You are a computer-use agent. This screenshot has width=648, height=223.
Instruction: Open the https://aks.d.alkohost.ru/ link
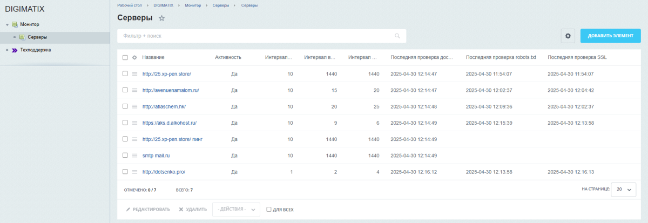169,123
